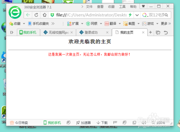Open a new tab with plus
Image resolution: width=180 pixels, height=132 pixels.
(x=150, y=32)
